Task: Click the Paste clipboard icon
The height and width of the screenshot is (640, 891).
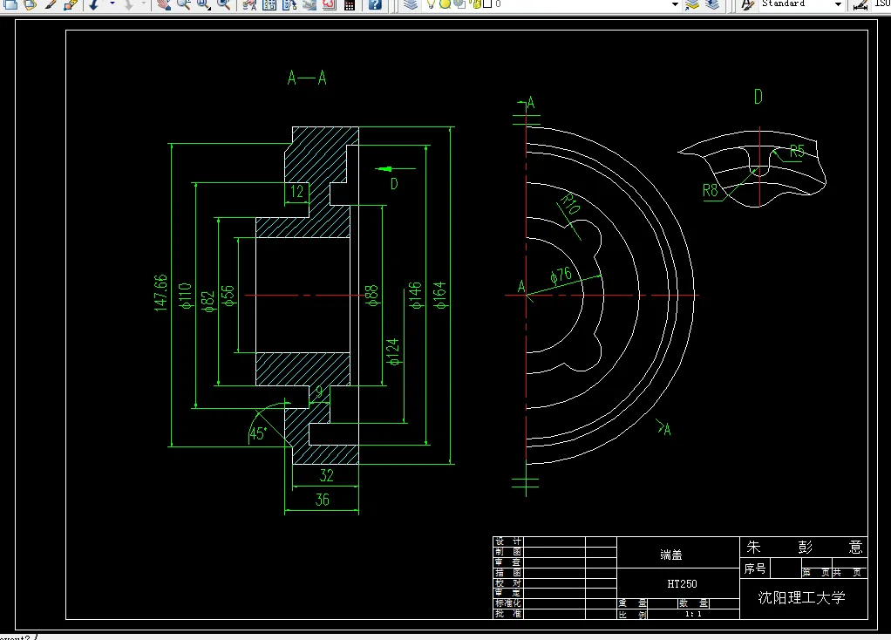Action: (x=31, y=4)
